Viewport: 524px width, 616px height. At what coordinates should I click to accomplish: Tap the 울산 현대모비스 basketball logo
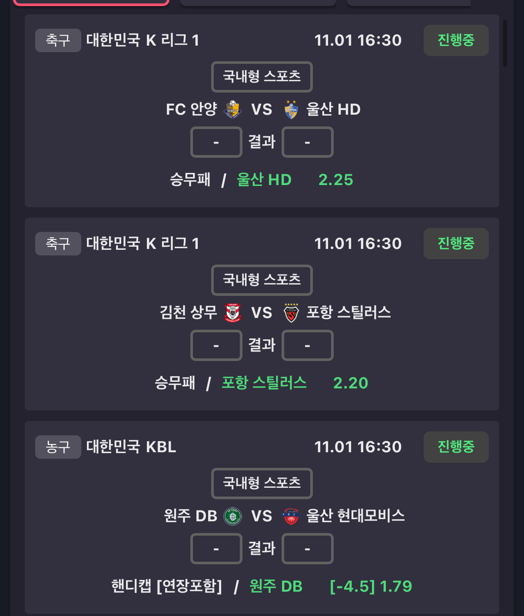click(x=291, y=516)
